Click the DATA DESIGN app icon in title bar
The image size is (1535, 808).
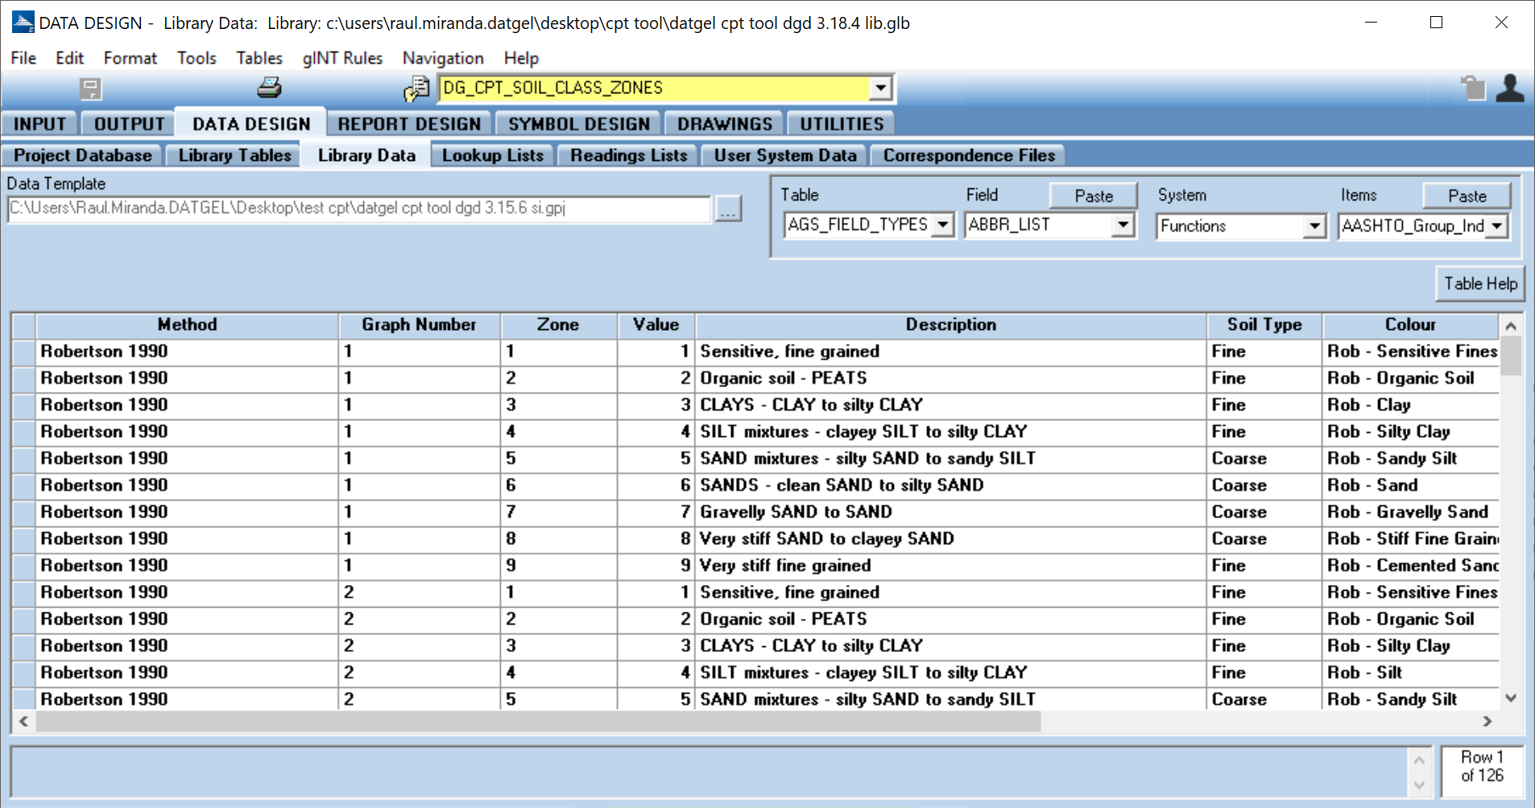[23, 23]
